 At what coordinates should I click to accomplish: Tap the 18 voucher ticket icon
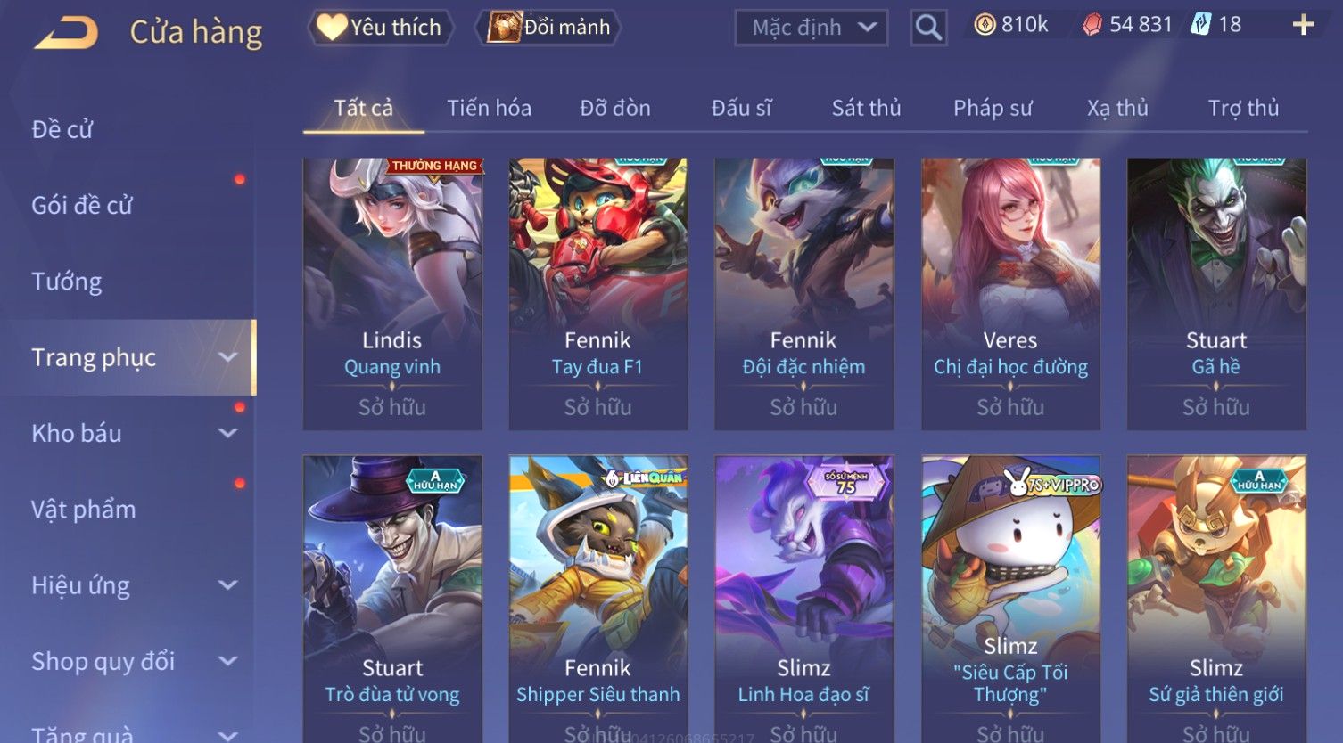point(1200,25)
